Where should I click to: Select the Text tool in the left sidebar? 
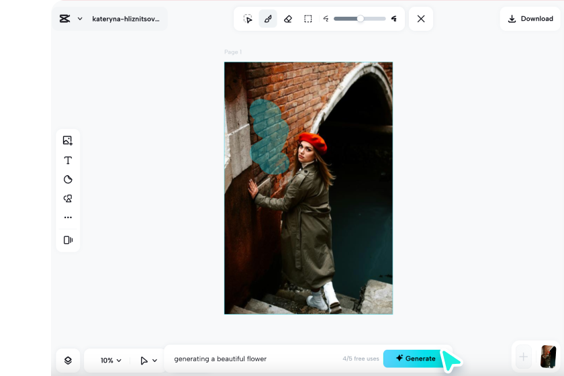point(68,160)
